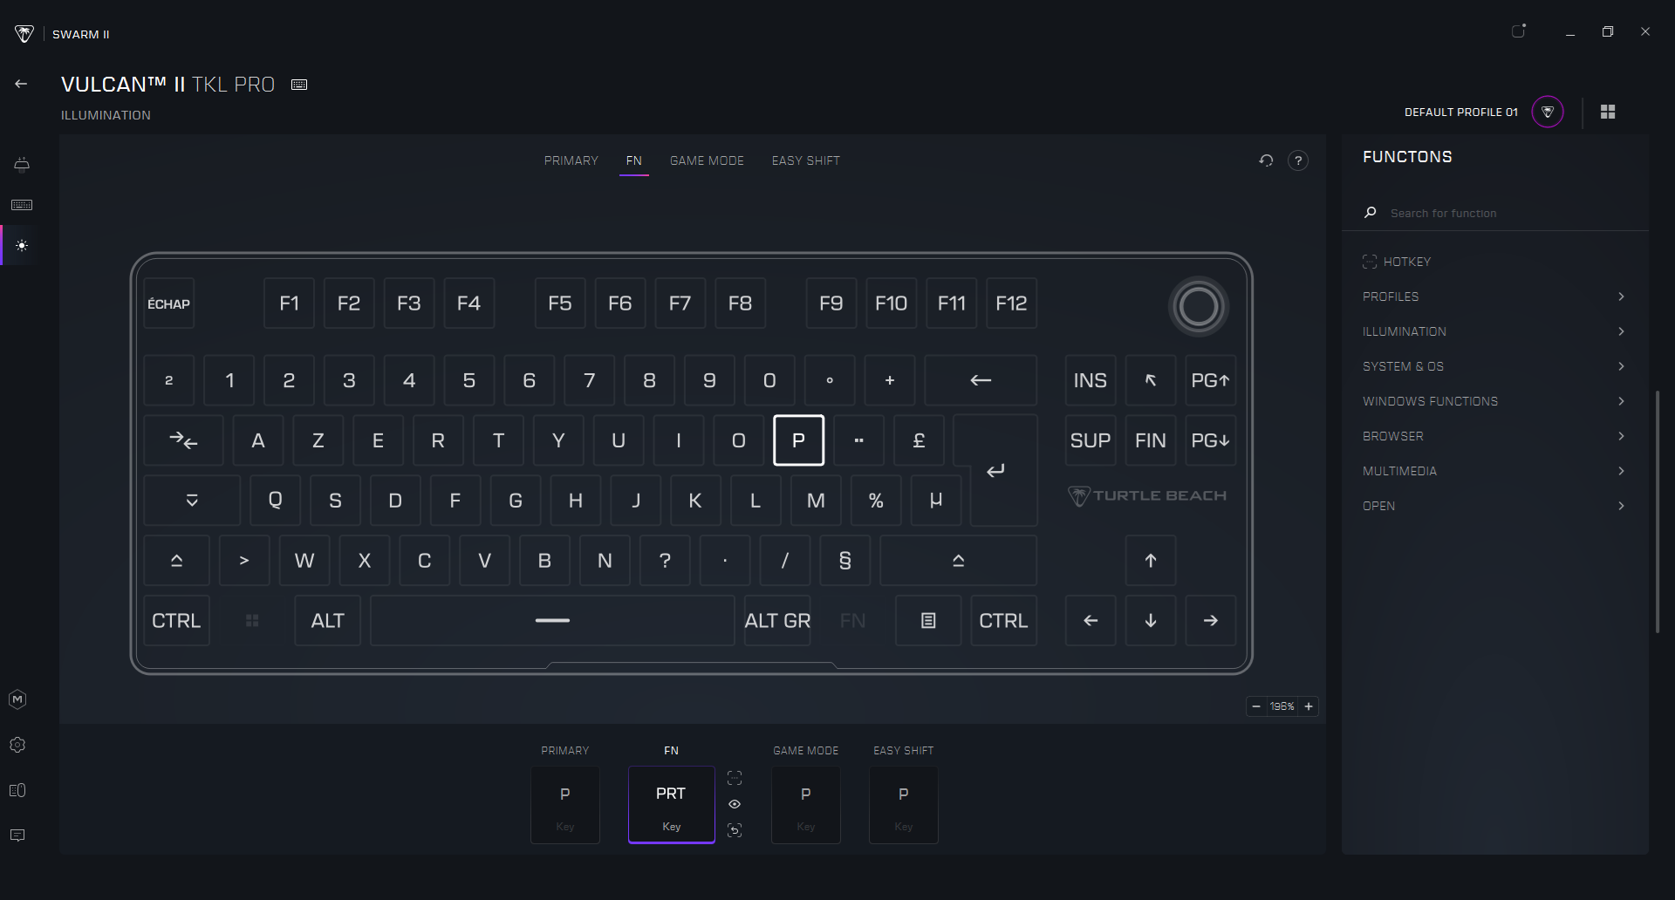Click the reset arrow icon above keyboard

click(x=1266, y=160)
